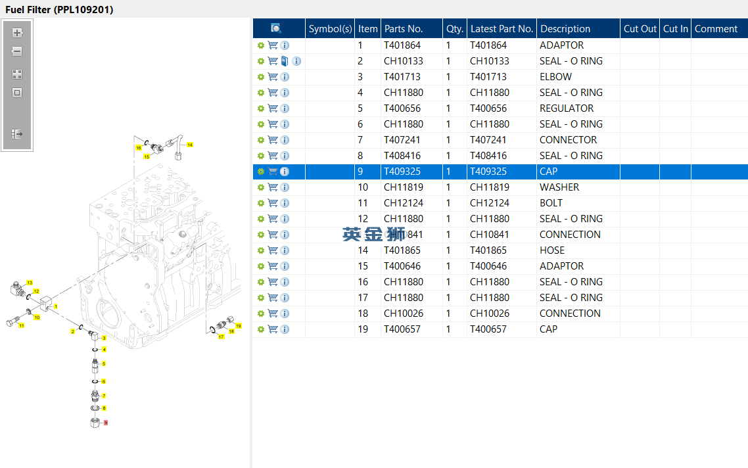Click callout 5 in the diagram
The height and width of the screenshot is (468, 748).
coord(103,363)
